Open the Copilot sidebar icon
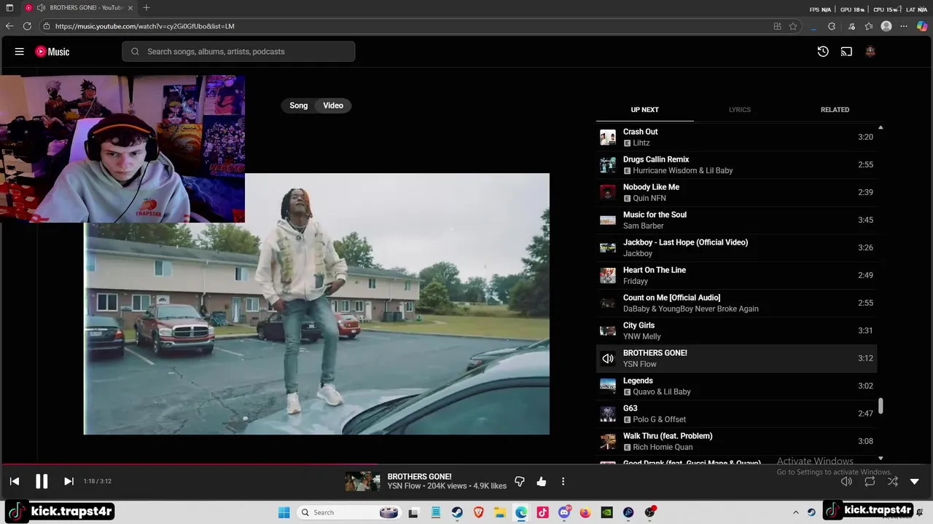 922,26
